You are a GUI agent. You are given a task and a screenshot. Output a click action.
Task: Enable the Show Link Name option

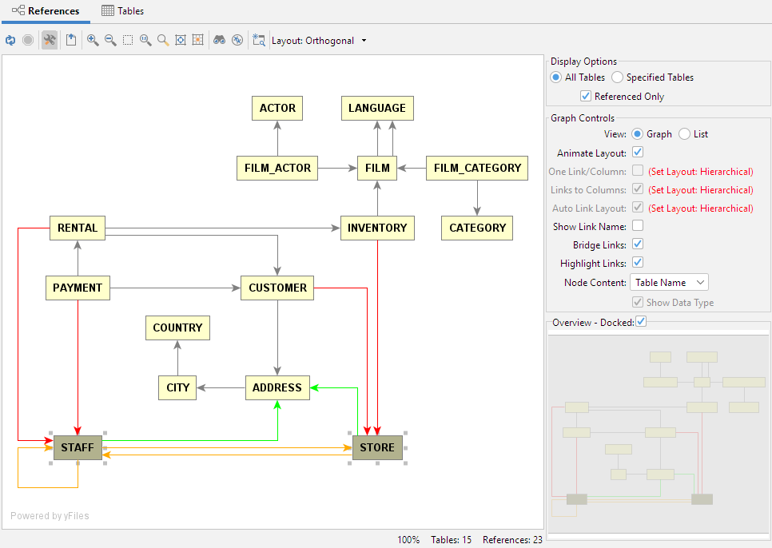click(x=637, y=225)
